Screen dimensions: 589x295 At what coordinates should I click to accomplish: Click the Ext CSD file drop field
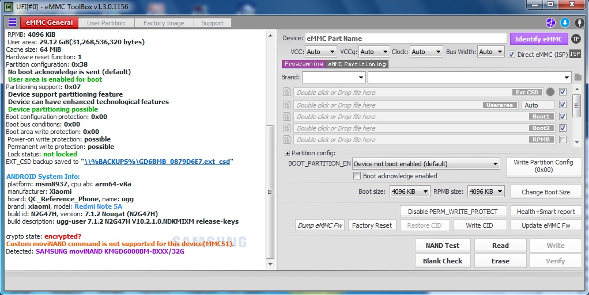(419, 92)
